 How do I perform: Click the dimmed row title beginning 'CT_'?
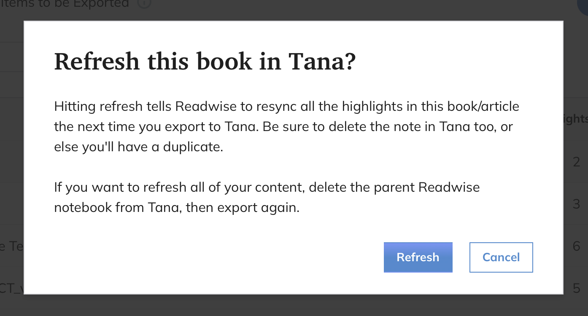click(x=12, y=288)
